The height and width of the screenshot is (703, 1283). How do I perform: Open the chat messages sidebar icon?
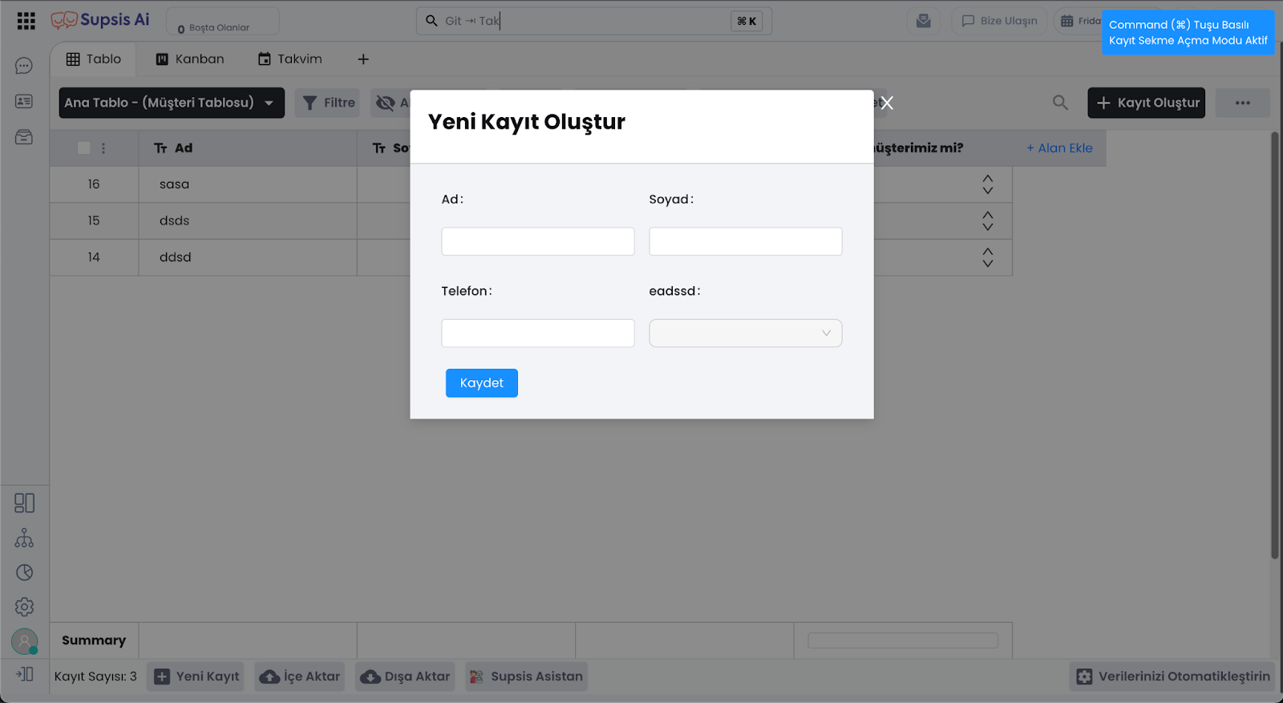click(x=24, y=66)
